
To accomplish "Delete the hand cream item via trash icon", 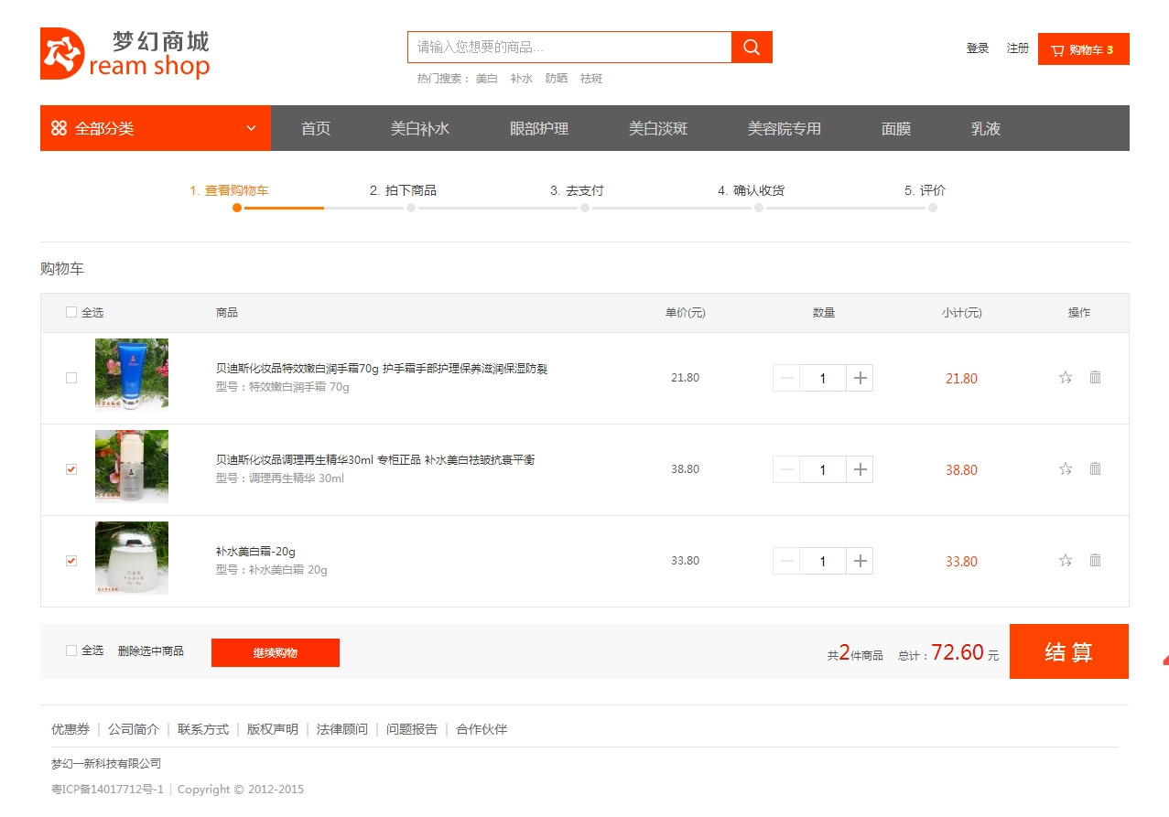I will click(1095, 377).
